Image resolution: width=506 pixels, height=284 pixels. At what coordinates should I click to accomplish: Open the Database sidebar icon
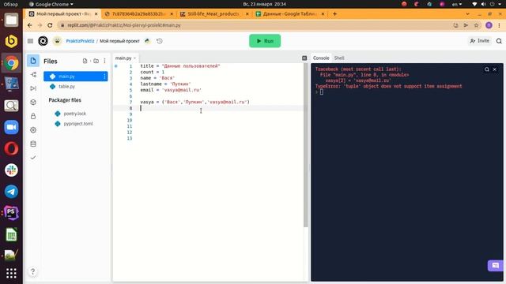[x=33, y=144]
